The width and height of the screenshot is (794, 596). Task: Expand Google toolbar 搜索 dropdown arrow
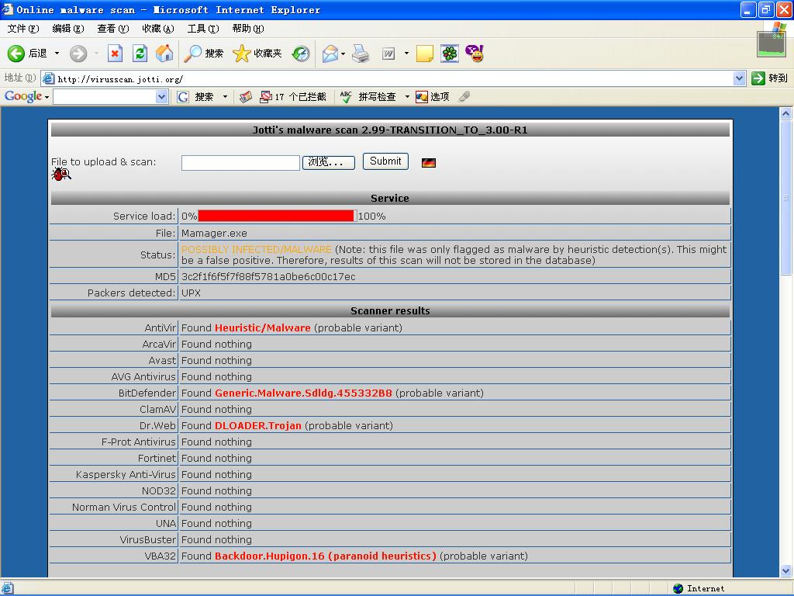point(225,97)
